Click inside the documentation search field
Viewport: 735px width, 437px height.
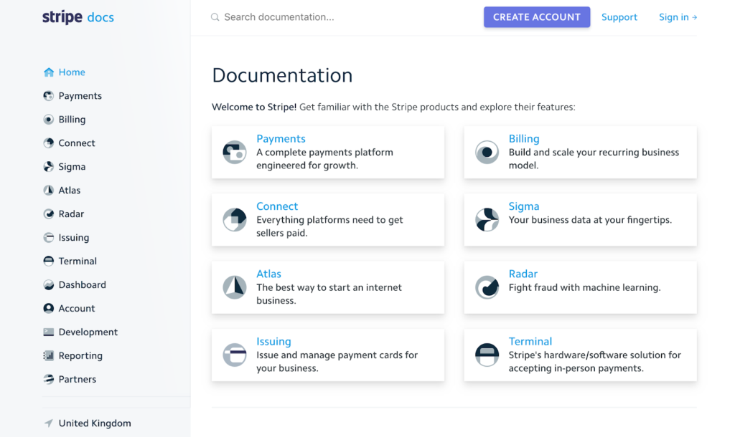coord(287,16)
